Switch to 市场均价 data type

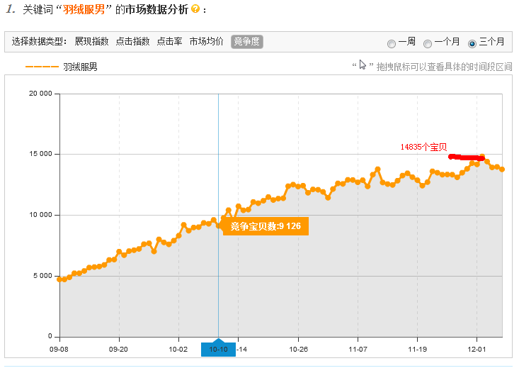tap(206, 42)
